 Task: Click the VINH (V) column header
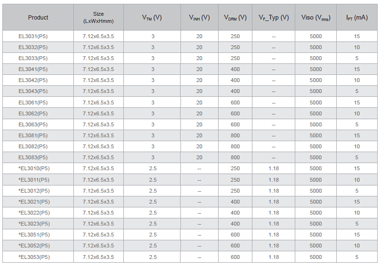pyautogui.click(x=199, y=18)
